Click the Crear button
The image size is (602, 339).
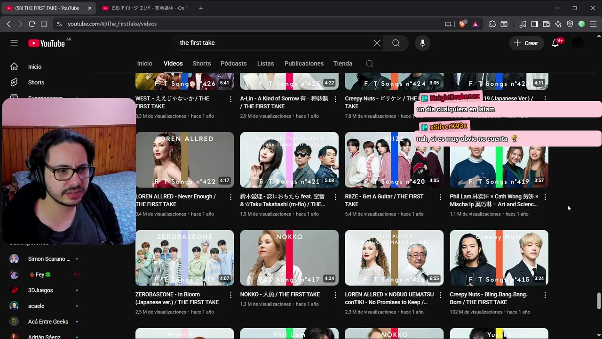526,43
